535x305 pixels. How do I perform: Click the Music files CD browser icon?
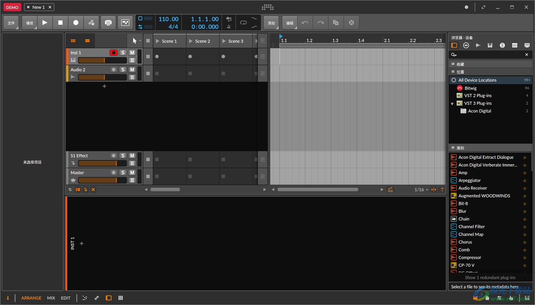tap(502, 45)
